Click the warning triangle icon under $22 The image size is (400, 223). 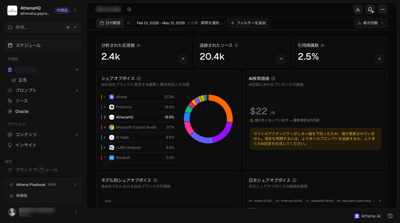(252, 120)
